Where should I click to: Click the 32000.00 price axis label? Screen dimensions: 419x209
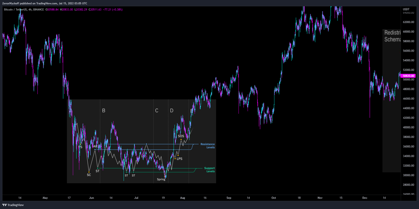[x=409, y=165]
